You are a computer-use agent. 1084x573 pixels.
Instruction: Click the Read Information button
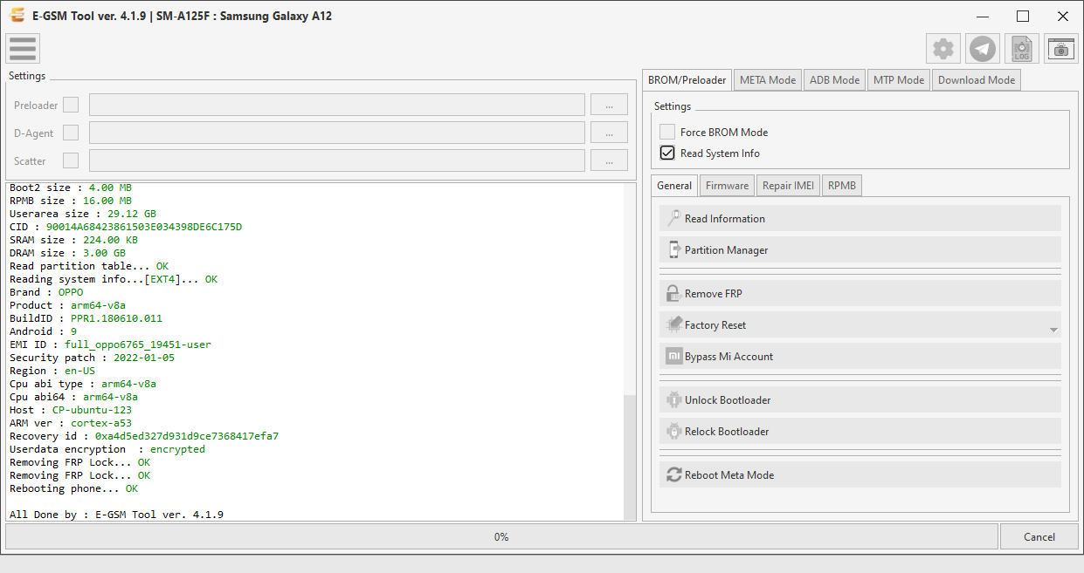tap(860, 218)
